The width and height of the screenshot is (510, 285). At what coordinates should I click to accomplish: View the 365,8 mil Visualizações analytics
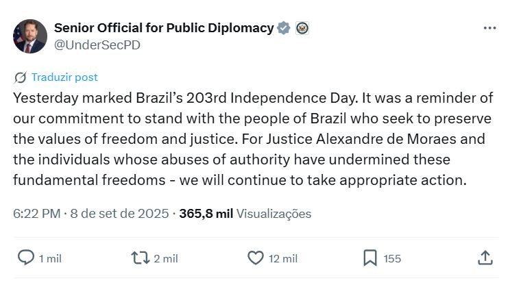click(245, 214)
